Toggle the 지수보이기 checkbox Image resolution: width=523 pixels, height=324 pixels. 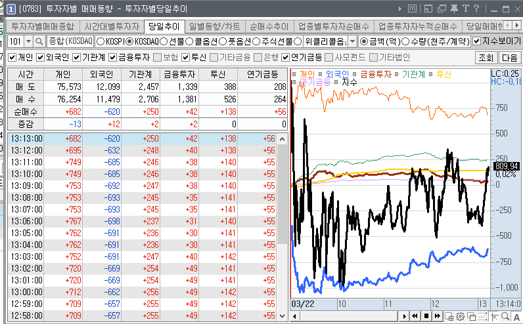(x=477, y=41)
